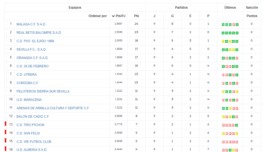Open REAL BETIS BALOMPIE S.A.D. team link
The image size is (269, 152).
(x=39, y=33)
